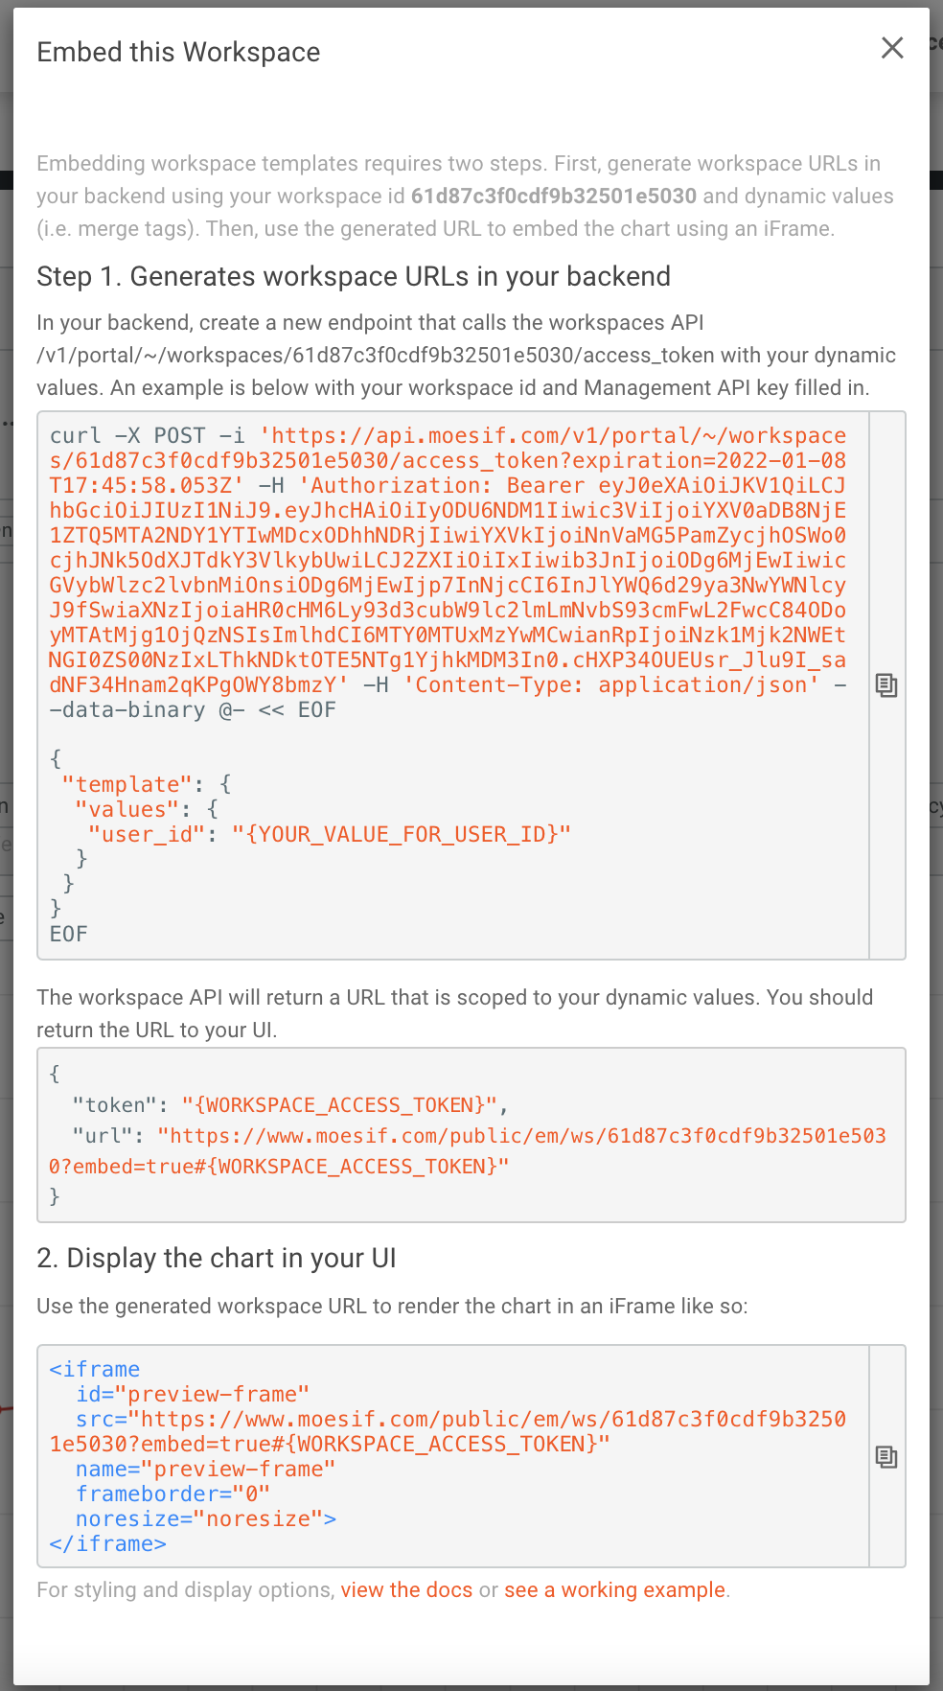Click the '--data-binary @- << EOF' line
This screenshot has height=1691, width=943.
(x=193, y=709)
